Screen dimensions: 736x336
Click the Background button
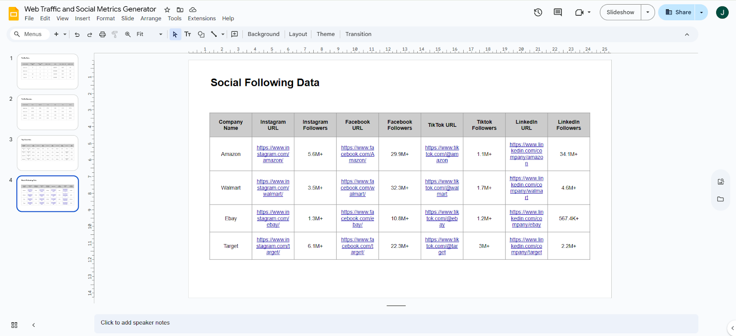click(264, 34)
